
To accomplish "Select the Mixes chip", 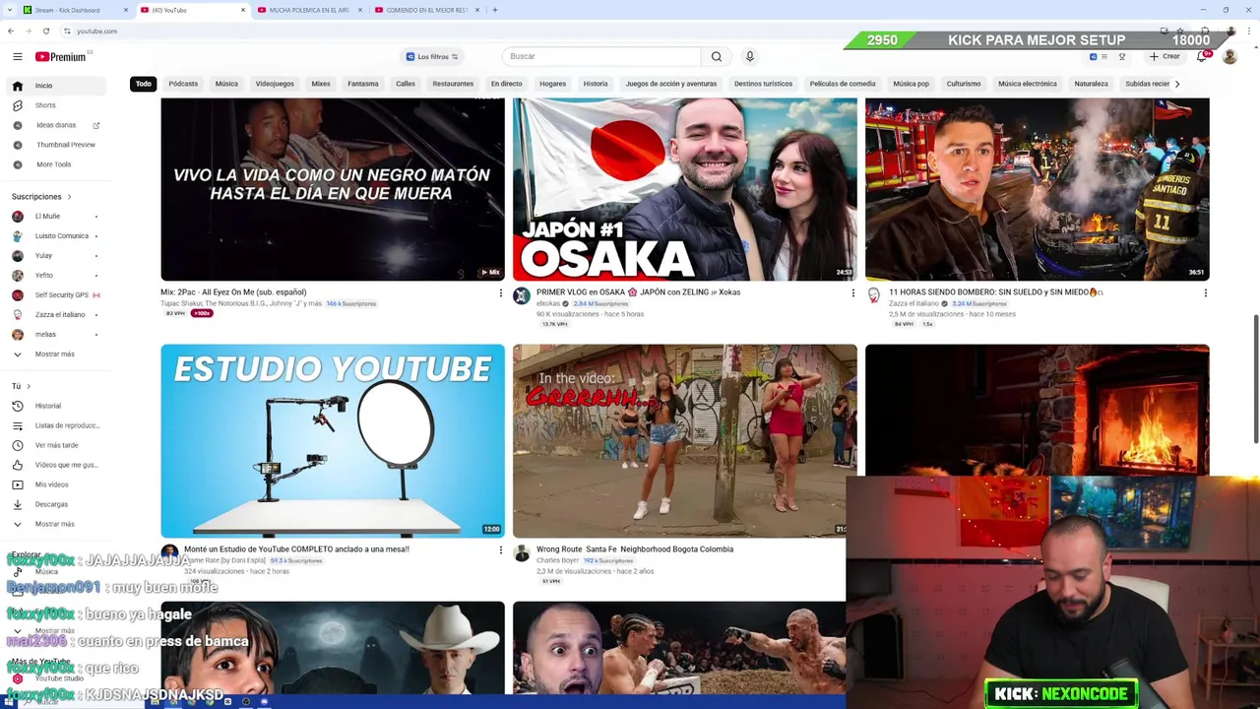I will [321, 84].
